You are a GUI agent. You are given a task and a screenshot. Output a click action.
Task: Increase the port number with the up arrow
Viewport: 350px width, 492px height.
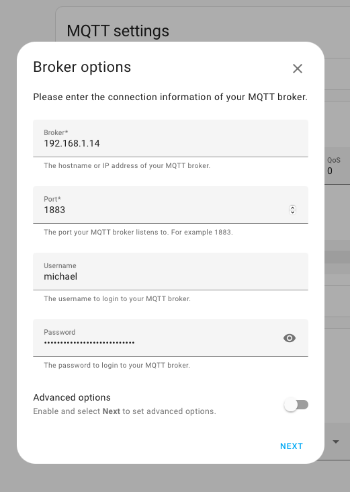(293, 208)
